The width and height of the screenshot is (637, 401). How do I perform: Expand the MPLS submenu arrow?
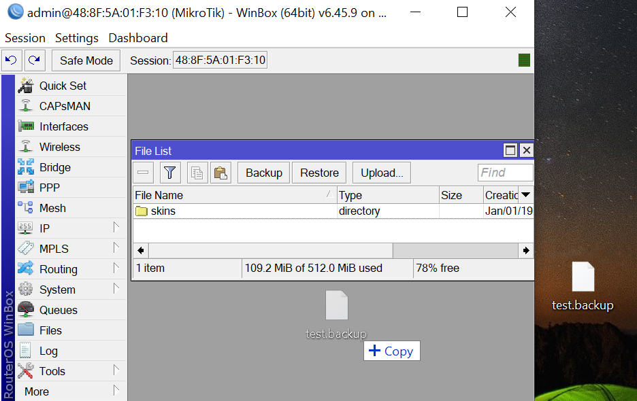(116, 247)
